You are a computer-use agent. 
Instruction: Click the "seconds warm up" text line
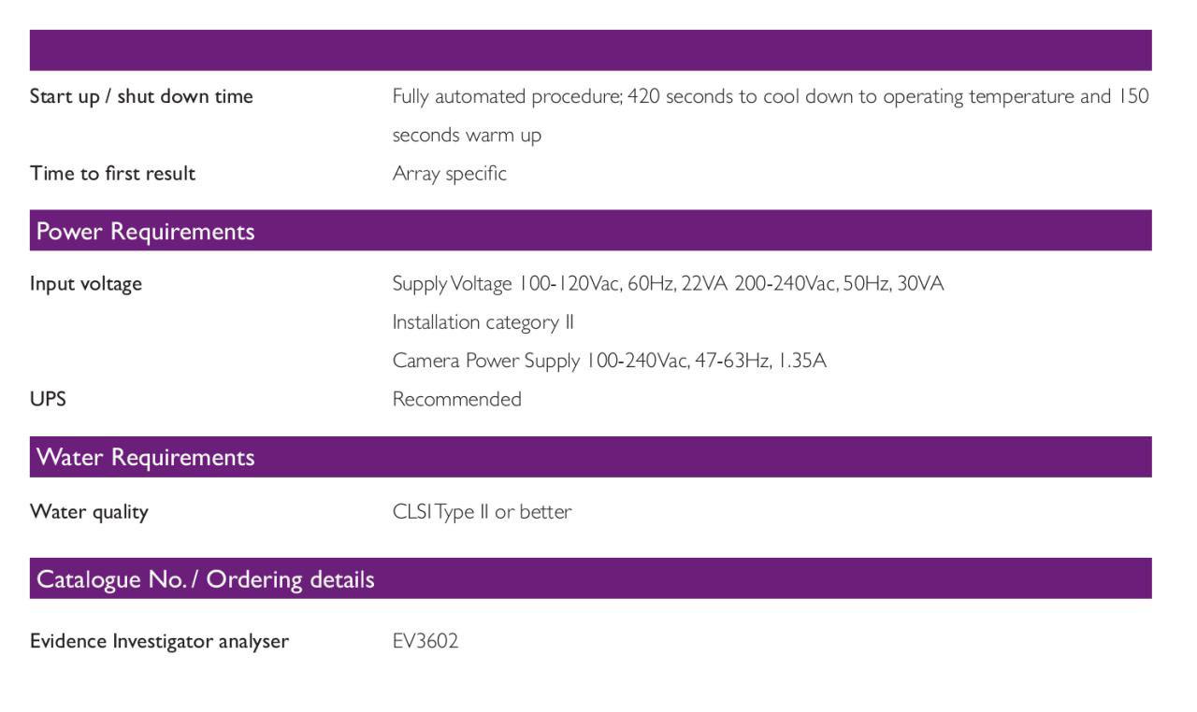point(467,135)
